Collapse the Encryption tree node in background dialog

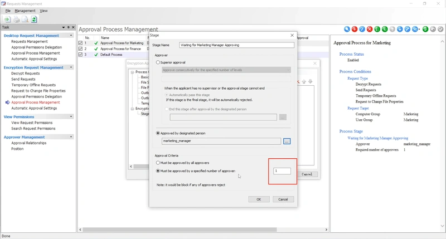(132, 109)
